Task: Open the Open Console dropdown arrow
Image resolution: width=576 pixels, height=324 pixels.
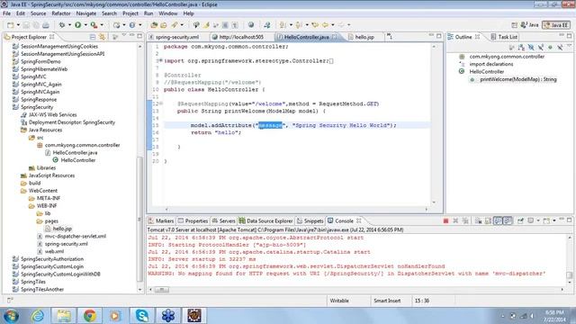Action: pos(554,220)
